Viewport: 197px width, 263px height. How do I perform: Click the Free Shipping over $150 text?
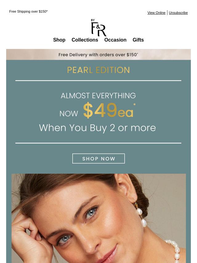(28, 11)
